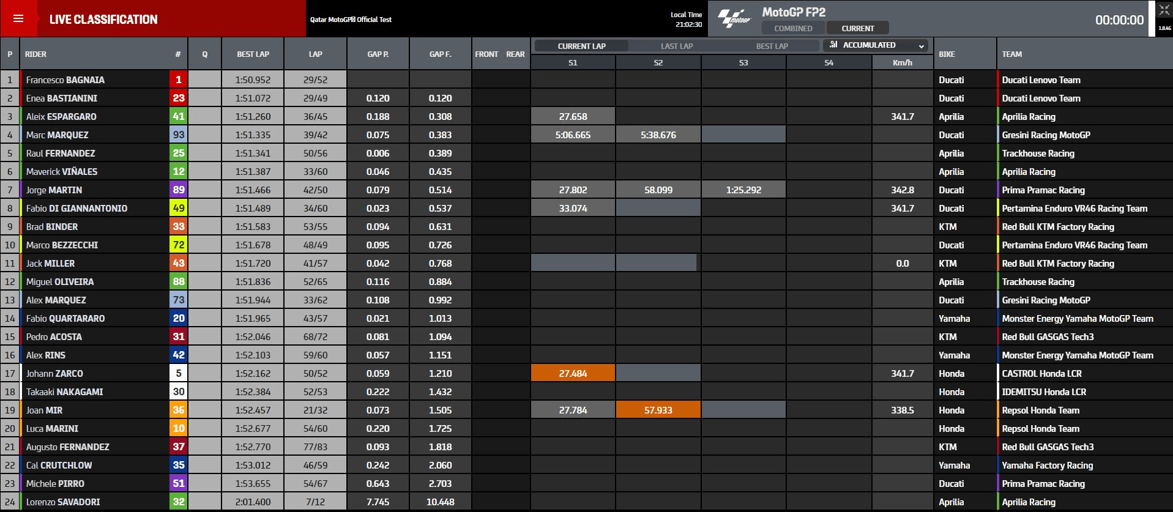
Task: Click the Gresini Racing MotoGP team for Marc Marquez
Action: point(1046,135)
